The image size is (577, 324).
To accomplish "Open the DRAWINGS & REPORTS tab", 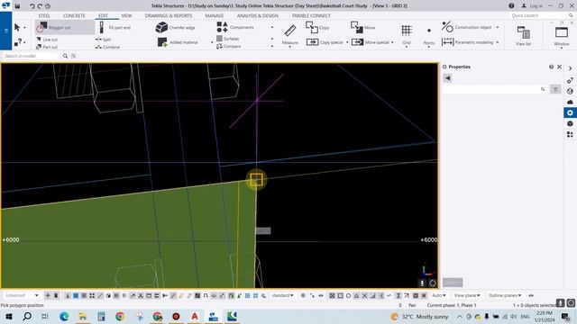I will click(169, 16).
